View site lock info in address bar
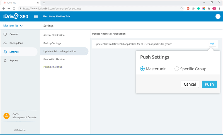 pos(20,9)
